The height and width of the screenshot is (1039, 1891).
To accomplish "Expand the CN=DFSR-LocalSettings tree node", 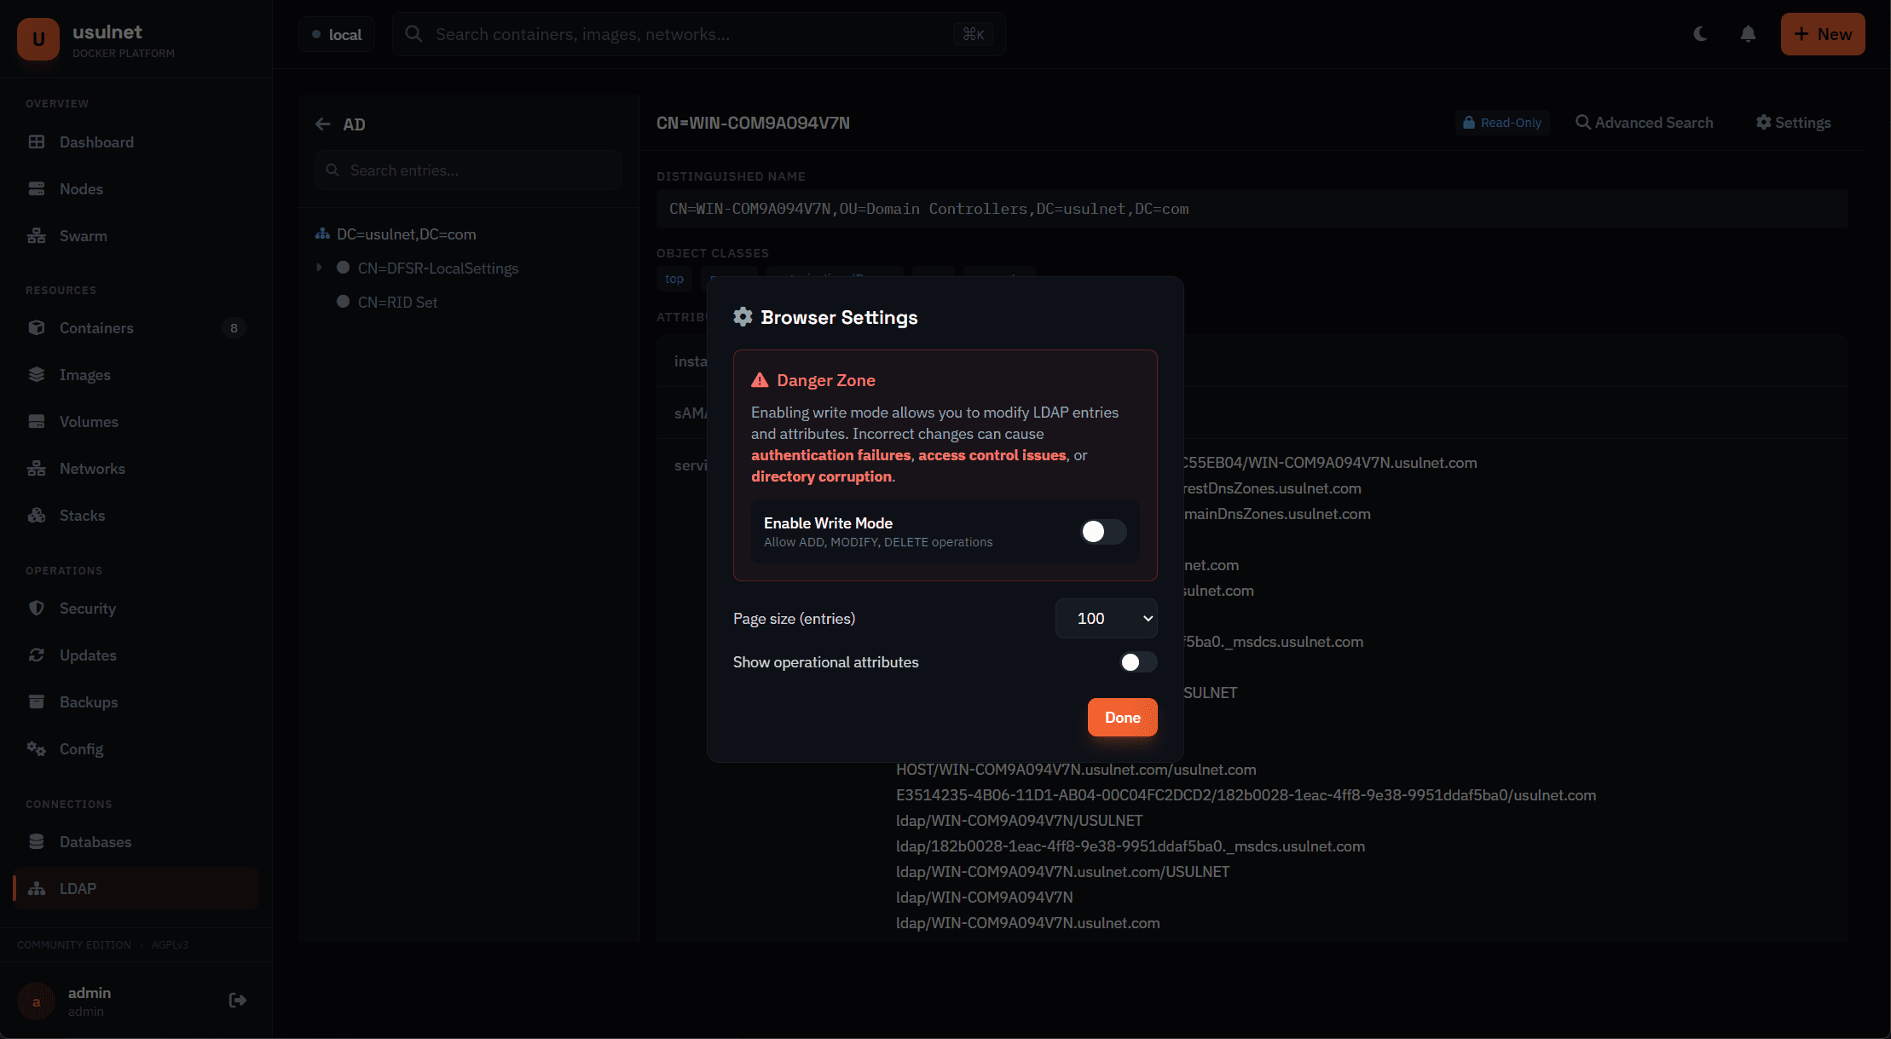I will (320, 268).
